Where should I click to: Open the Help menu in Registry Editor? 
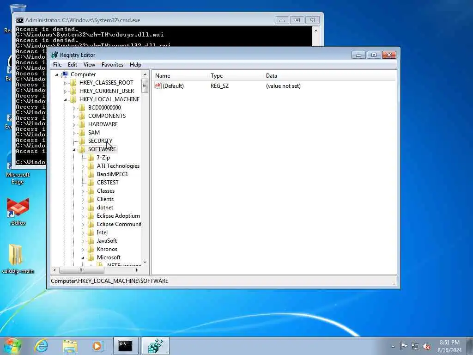[135, 65]
